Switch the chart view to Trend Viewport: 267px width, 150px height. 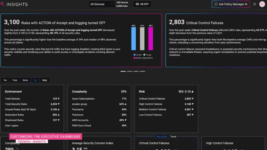[x=173, y=136]
